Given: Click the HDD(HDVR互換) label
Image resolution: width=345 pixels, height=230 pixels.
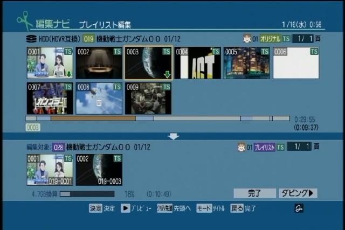Looking at the screenshot, I should tap(60, 39).
